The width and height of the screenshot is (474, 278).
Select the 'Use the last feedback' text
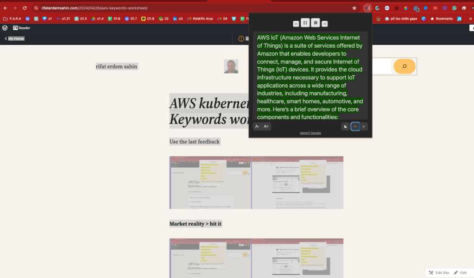[x=195, y=142]
